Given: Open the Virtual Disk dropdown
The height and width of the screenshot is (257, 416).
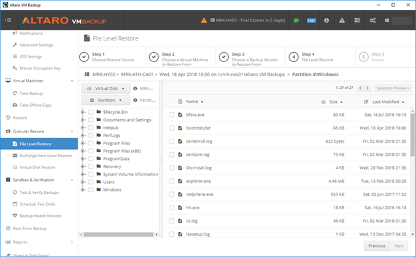Looking at the screenshot, I should coord(106,88).
